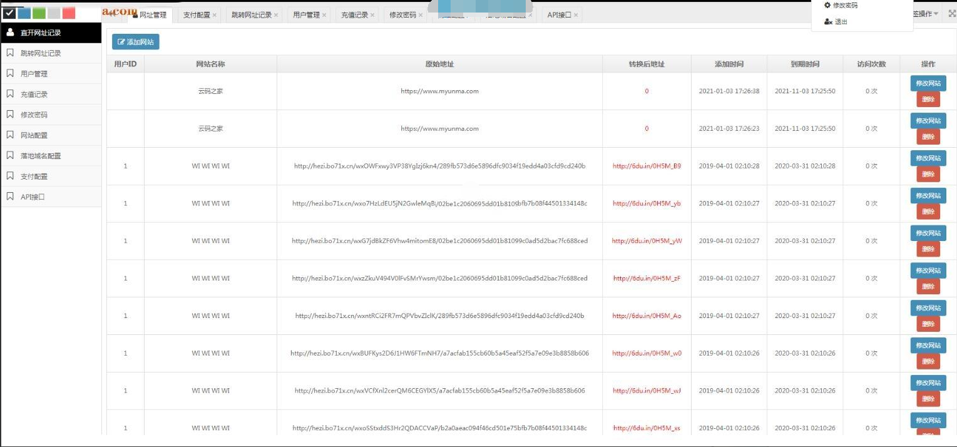Click the fullscreen expand icon at top right
This screenshot has height=447, width=957.
(951, 14)
